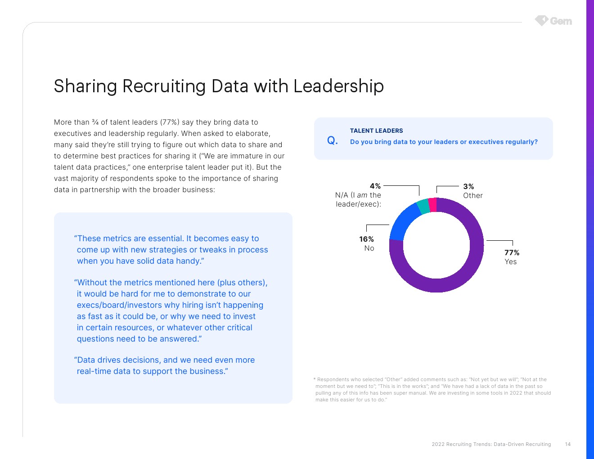Click the Gem diamond logo icon
This screenshot has height=459, width=594.
541,21
